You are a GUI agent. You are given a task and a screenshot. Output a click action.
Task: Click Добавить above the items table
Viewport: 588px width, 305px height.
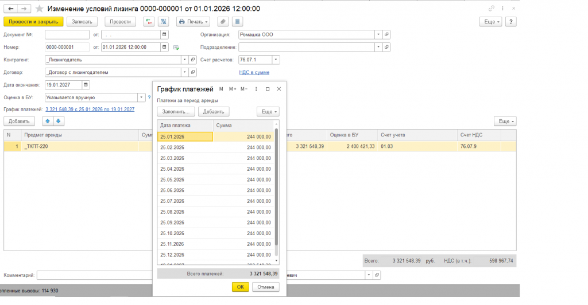(19, 121)
